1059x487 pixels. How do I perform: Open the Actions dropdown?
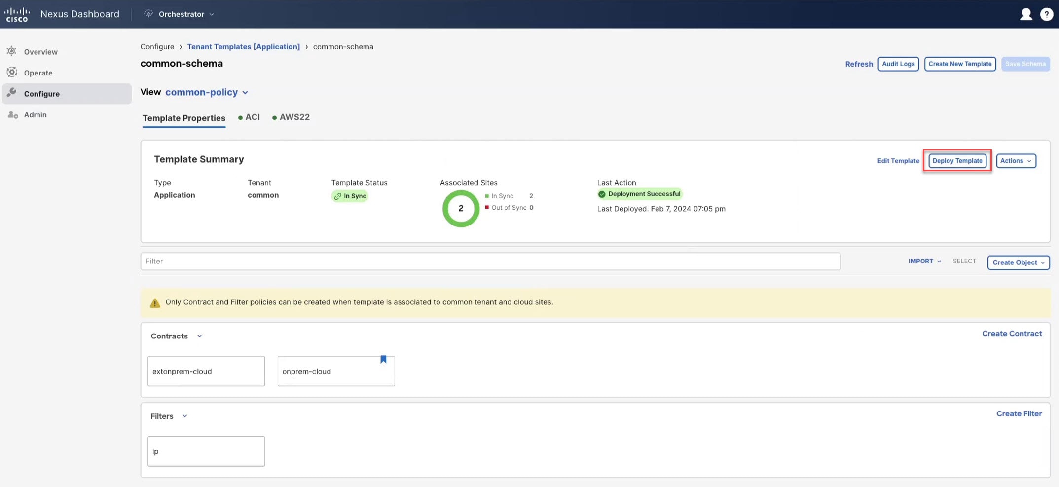[x=1016, y=161]
